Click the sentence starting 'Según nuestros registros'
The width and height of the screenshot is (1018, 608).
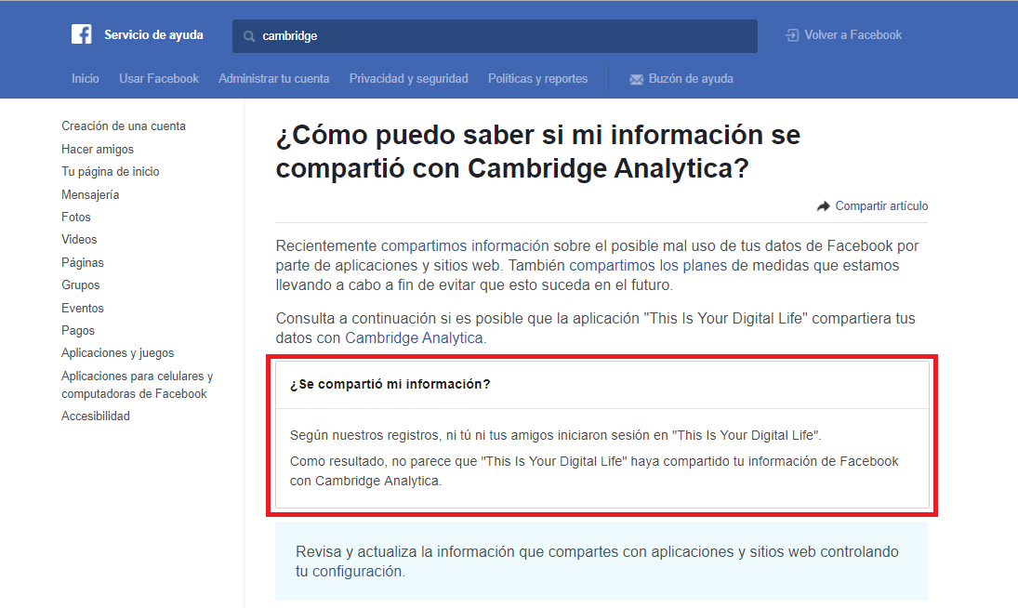555,435
